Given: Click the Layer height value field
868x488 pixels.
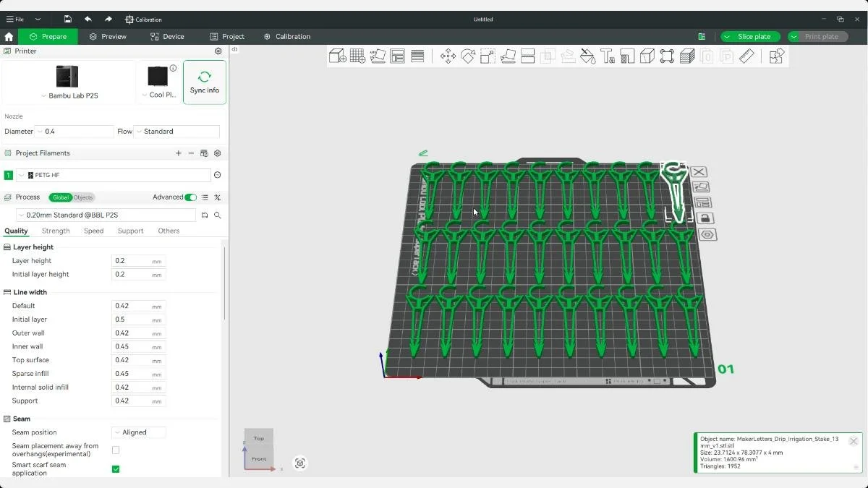Looking at the screenshot, I should [x=139, y=261].
